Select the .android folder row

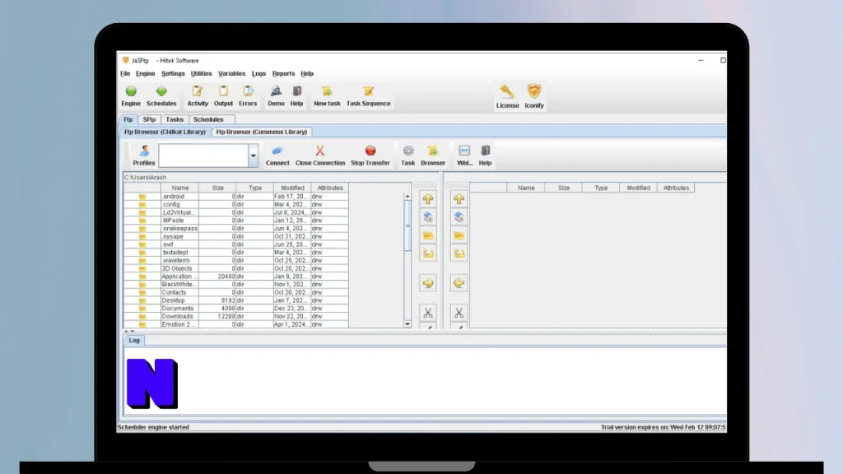tap(236, 197)
